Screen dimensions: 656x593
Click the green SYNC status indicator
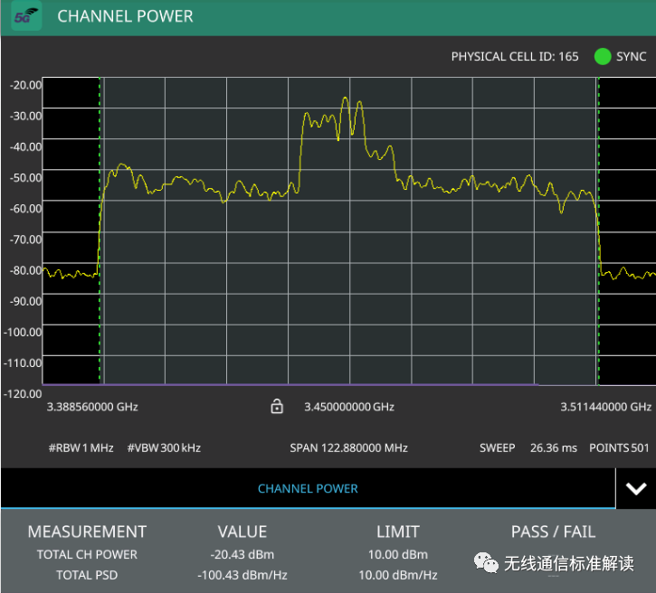(x=603, y=56)
